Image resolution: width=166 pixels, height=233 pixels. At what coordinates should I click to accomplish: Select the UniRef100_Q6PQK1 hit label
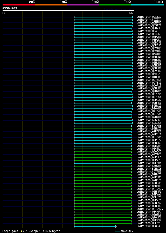coord(149,37)
